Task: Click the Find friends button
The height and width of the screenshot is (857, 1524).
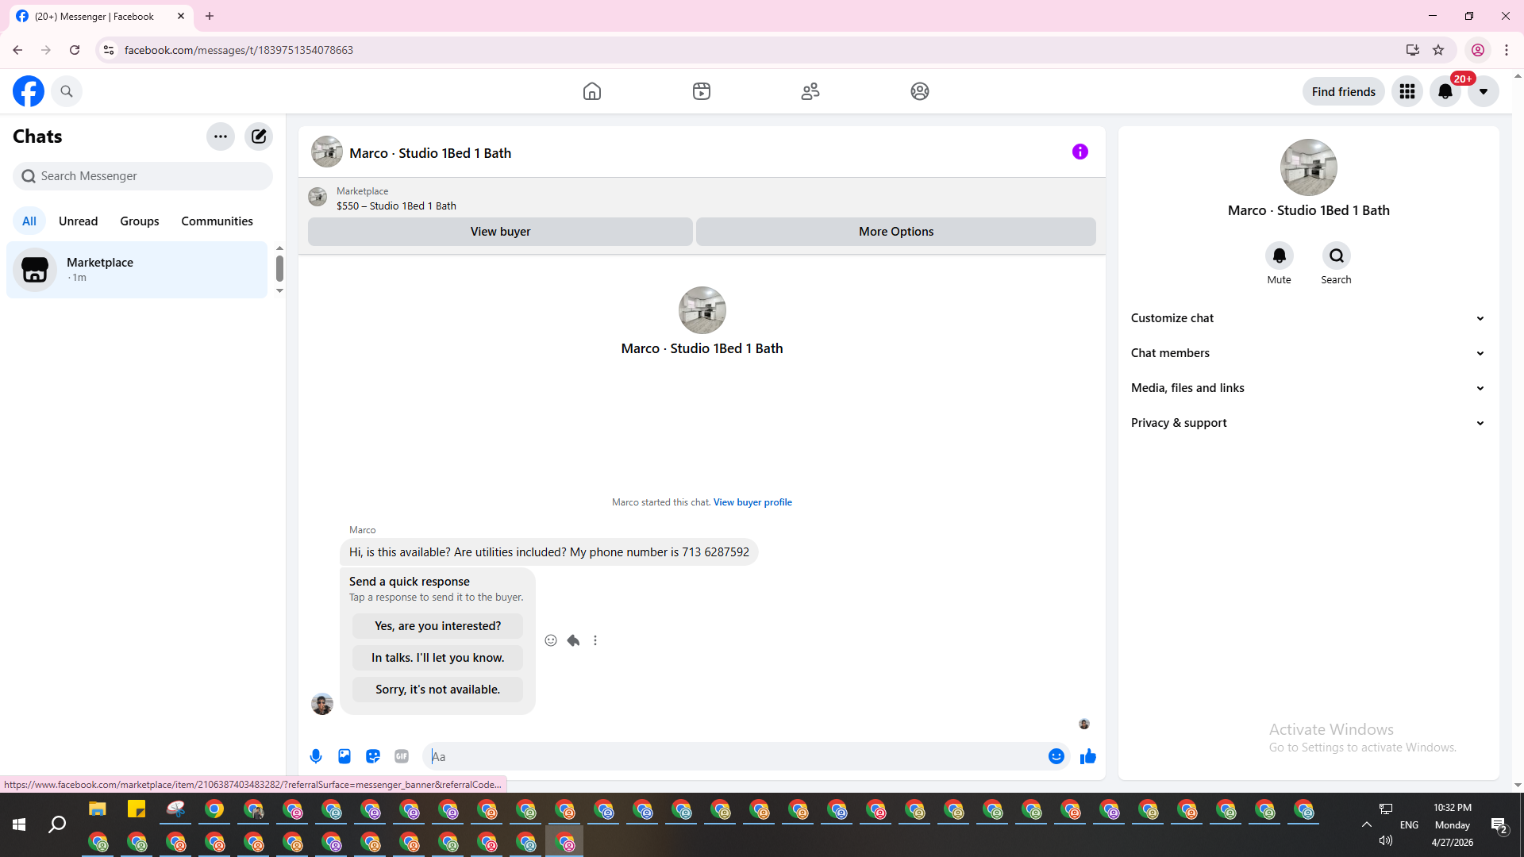Action: click(x=1344, y=91)
